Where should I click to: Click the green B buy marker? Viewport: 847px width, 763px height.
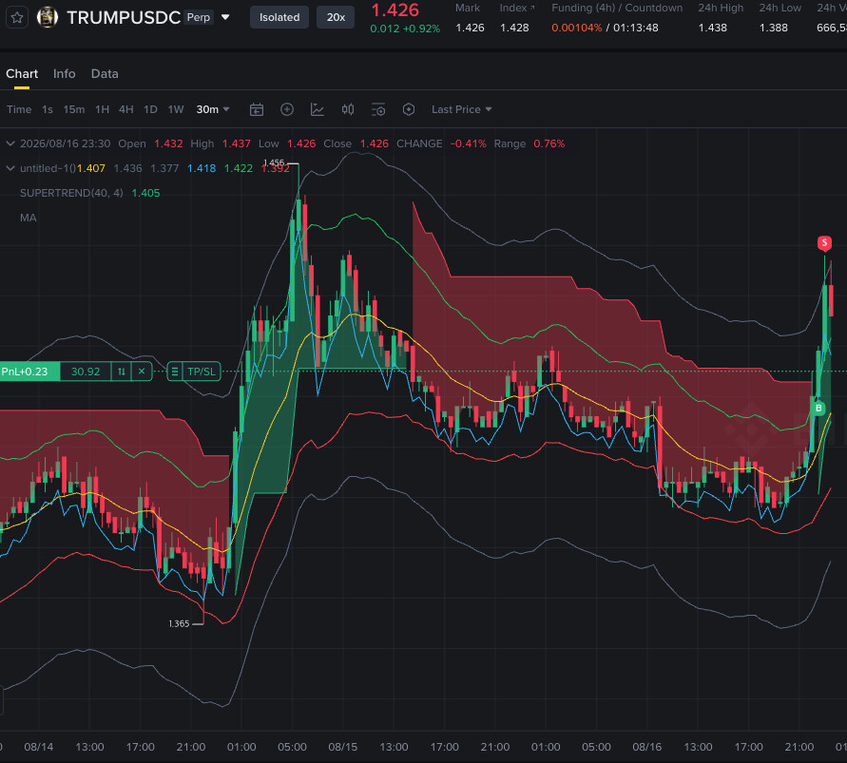818,408
